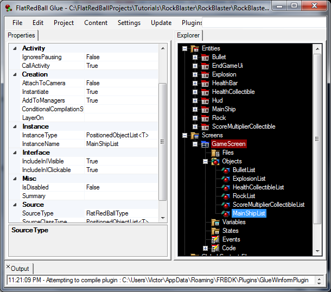Collapse the Entities tree node
Screen dimensions: 331x292
point(184,49)
